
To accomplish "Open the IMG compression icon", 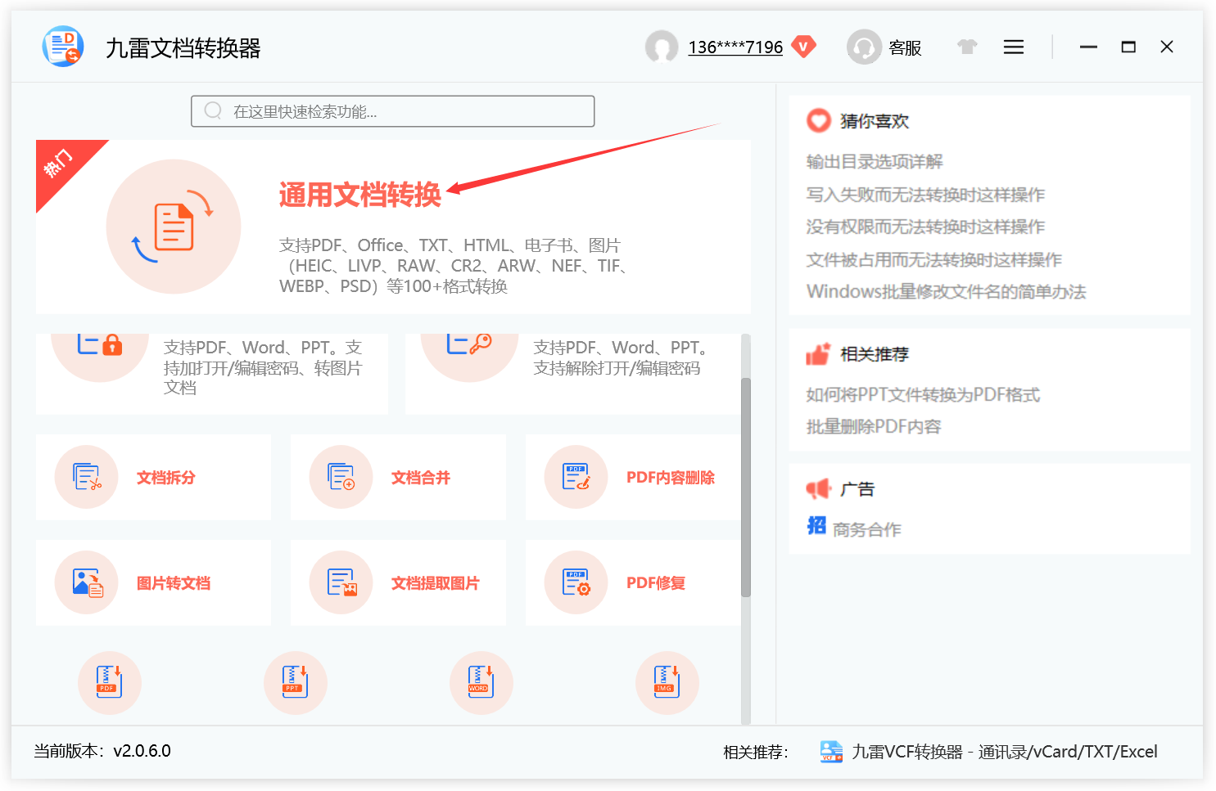I will [x=667, y=683].
